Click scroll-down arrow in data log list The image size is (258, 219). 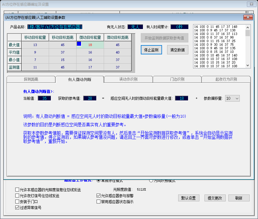click(248, 65)
